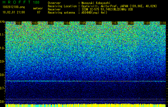Viewport: 168px width, 107px height.
Task: Click the 0.7 kHz axis label
Action: (2, 88)
